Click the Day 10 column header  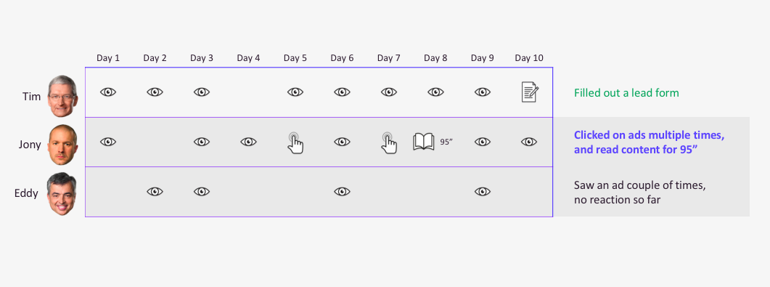pos(529,58)
